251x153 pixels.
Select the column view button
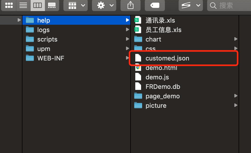click(38, 5)
